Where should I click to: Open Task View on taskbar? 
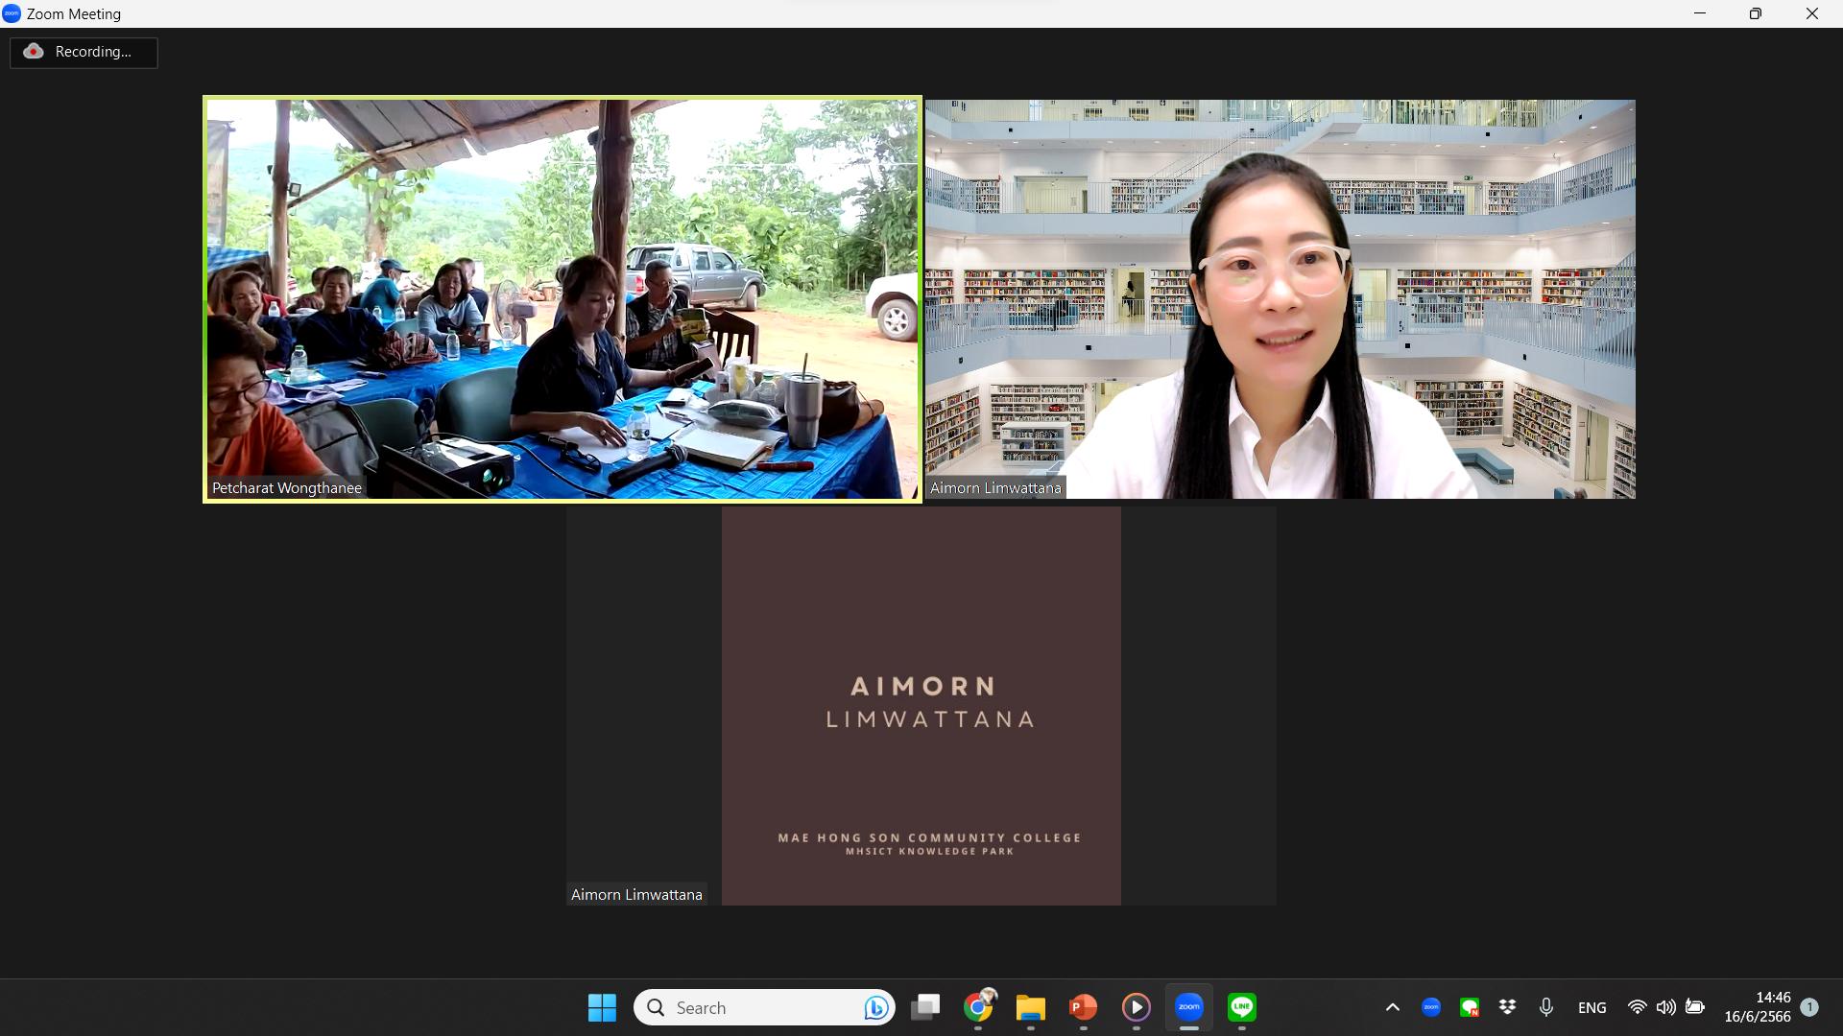coord(925,1007)
